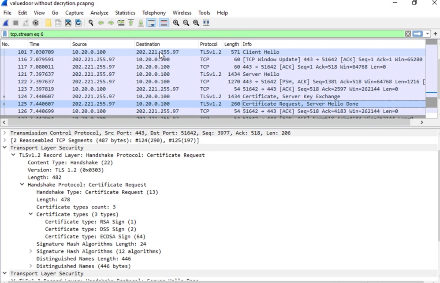
Task: Reset text size to normal
Action: 196,23
